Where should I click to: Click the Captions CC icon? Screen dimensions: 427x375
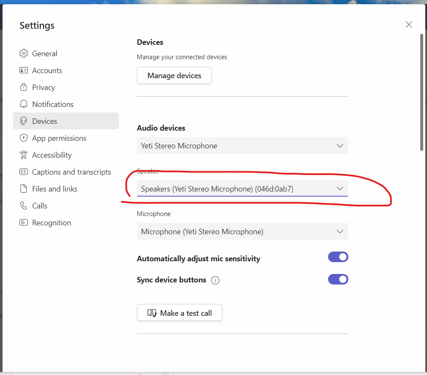coord(24,172)
